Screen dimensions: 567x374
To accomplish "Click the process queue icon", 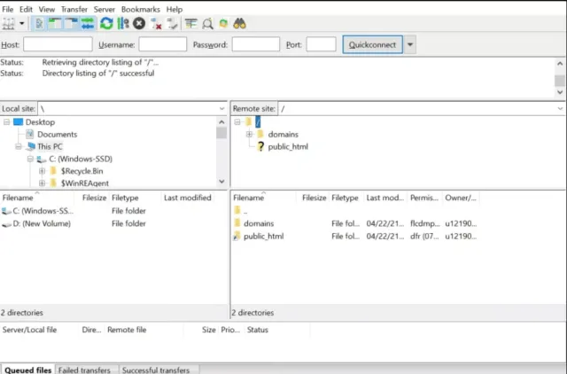I will click(x=122, y=23).
